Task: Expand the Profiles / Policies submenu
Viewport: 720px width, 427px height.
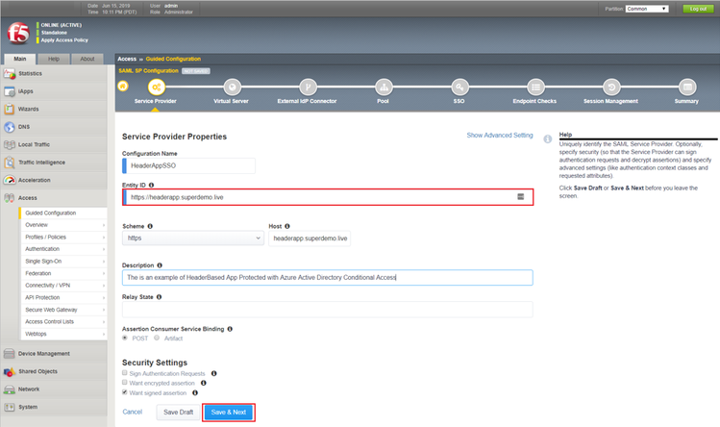Action: pos(104,238)
